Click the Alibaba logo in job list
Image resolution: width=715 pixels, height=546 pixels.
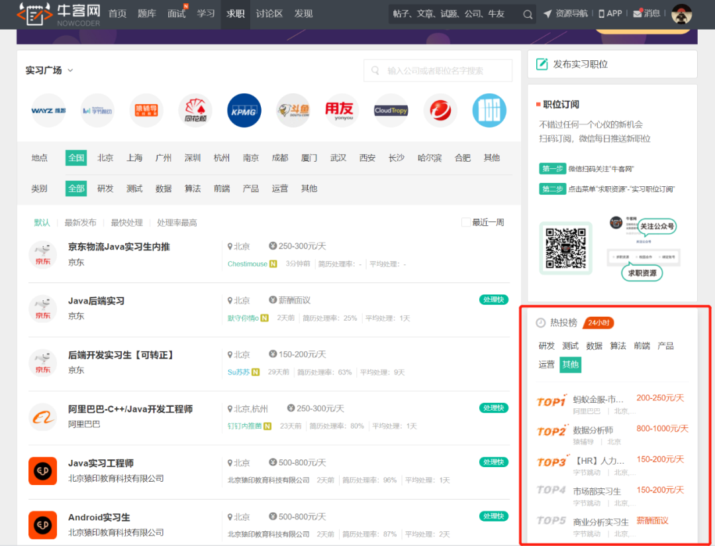click(x=43, y=417)
